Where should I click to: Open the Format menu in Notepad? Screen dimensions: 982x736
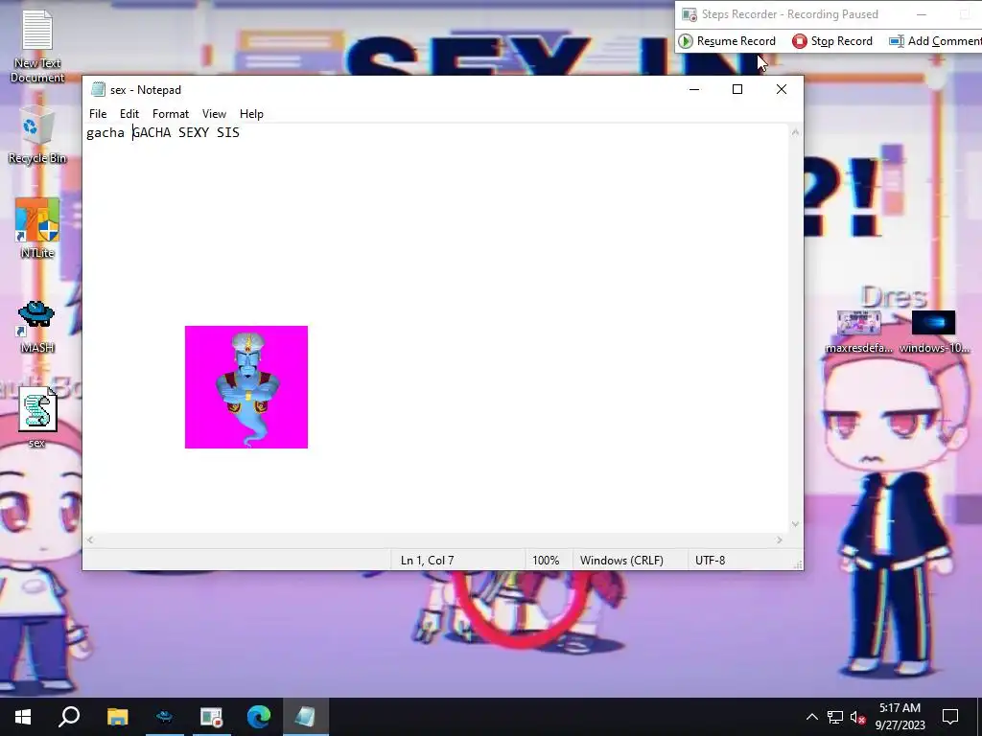coord(171,114)
